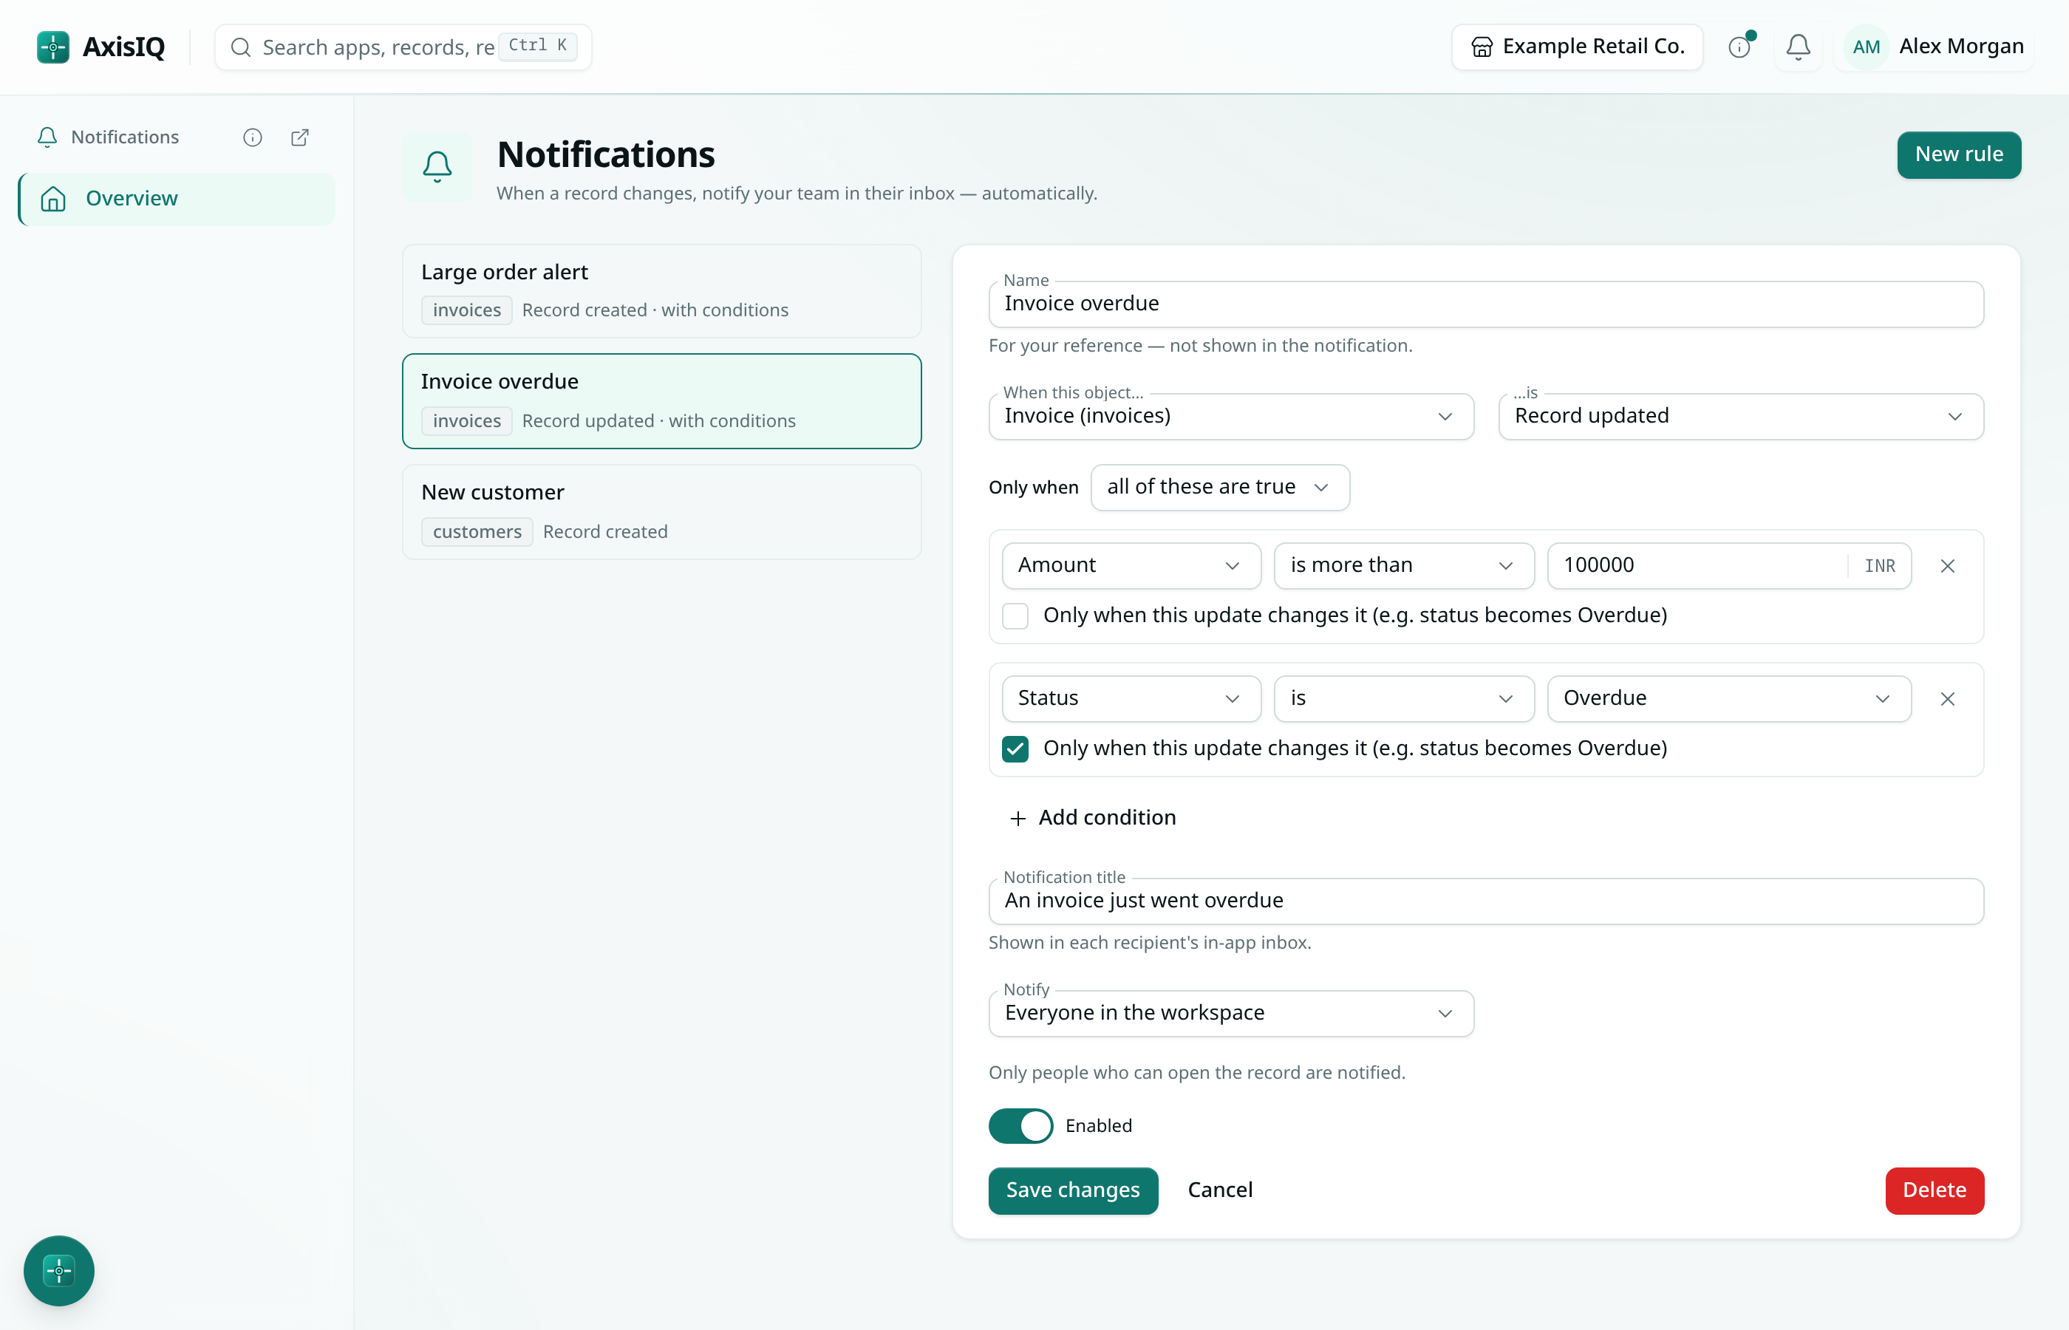Click the search magnifier icon
Screen dimensions: 2069x1330
241,47
